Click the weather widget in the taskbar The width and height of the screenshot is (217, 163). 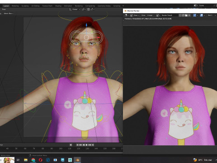203,160
